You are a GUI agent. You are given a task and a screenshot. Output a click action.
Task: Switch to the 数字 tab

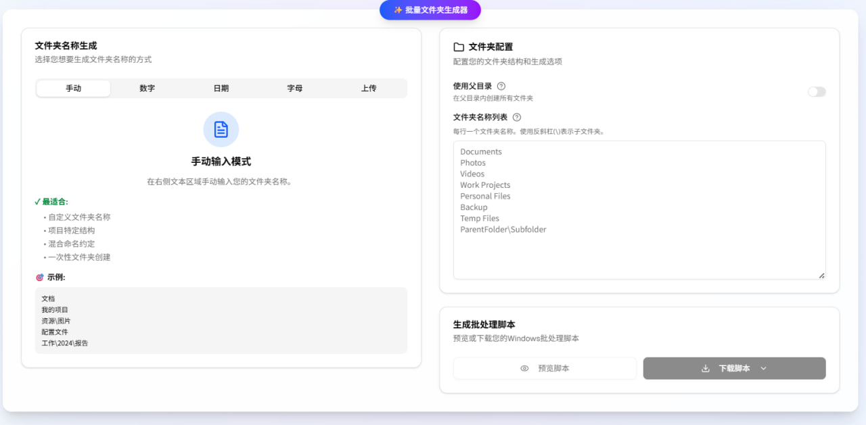pyautogui.click(x=147, y=87)
